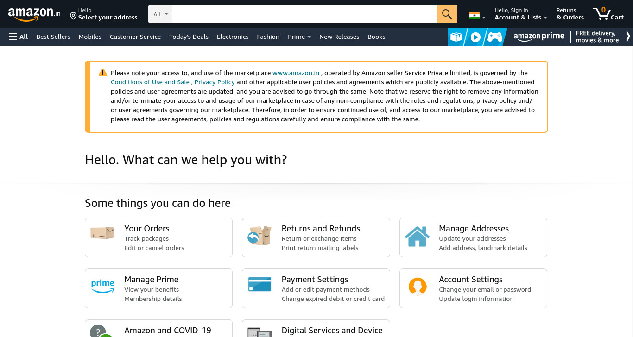Click the COVID-19 question mark icon
Viewport: 633px width, 337px height.
[101, 331]
